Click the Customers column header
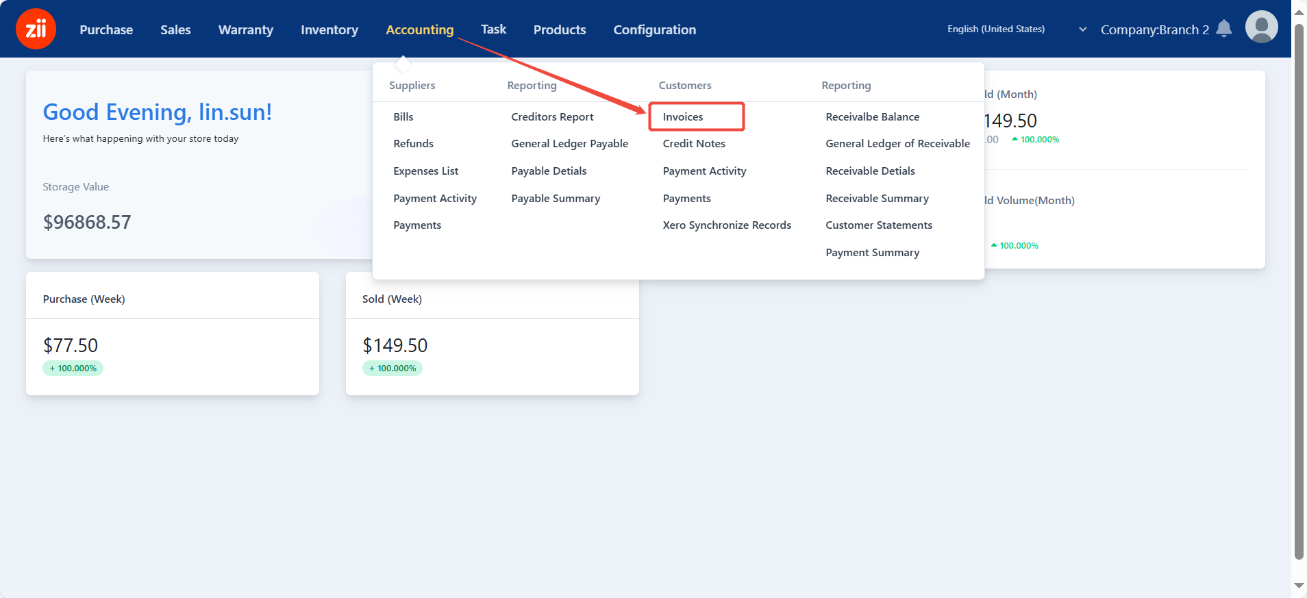This screenshot has width=1307, height=598. tap(685, 85)
